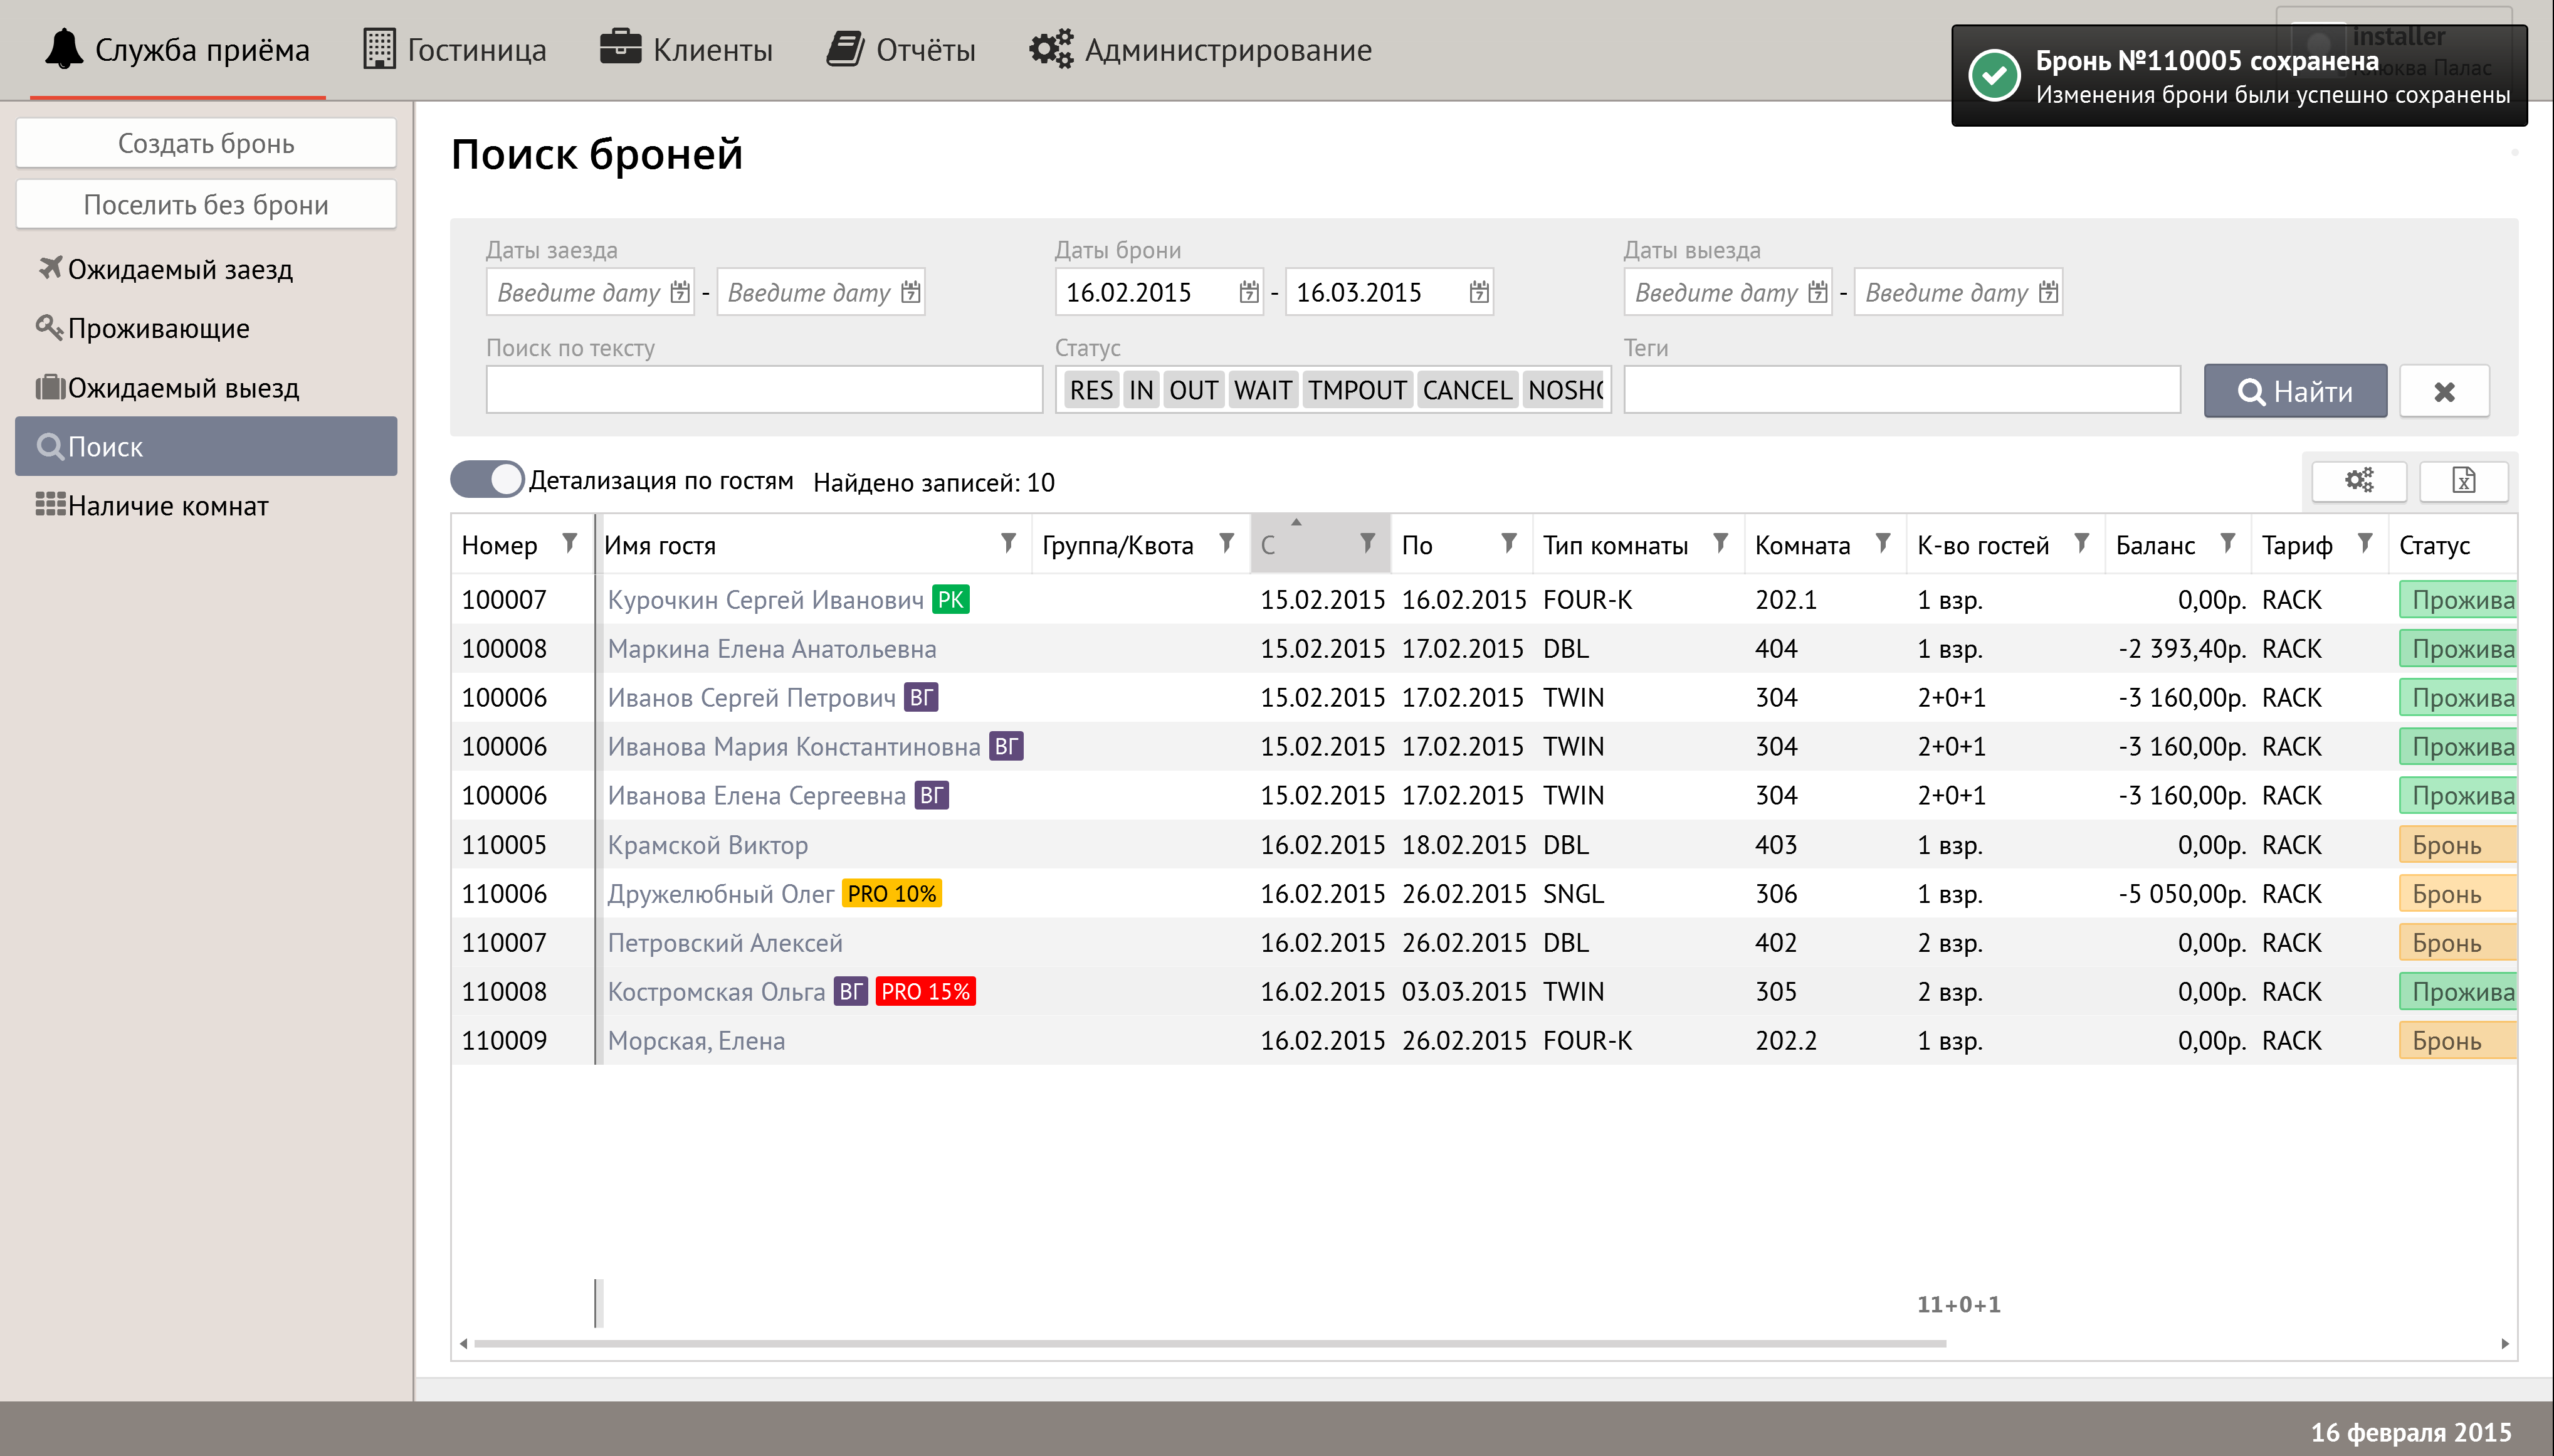
Task: Click Создать бронь button
Action: tap(206, 143)
